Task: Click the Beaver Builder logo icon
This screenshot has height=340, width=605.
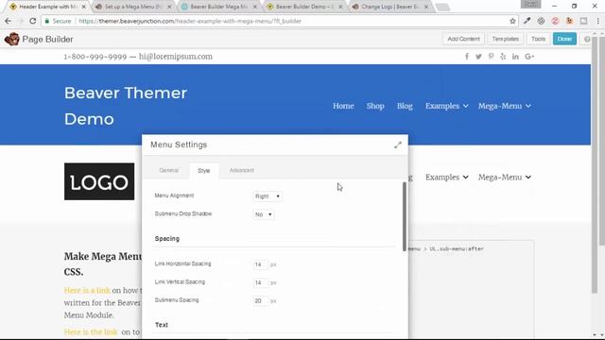Action: (12, 39)
